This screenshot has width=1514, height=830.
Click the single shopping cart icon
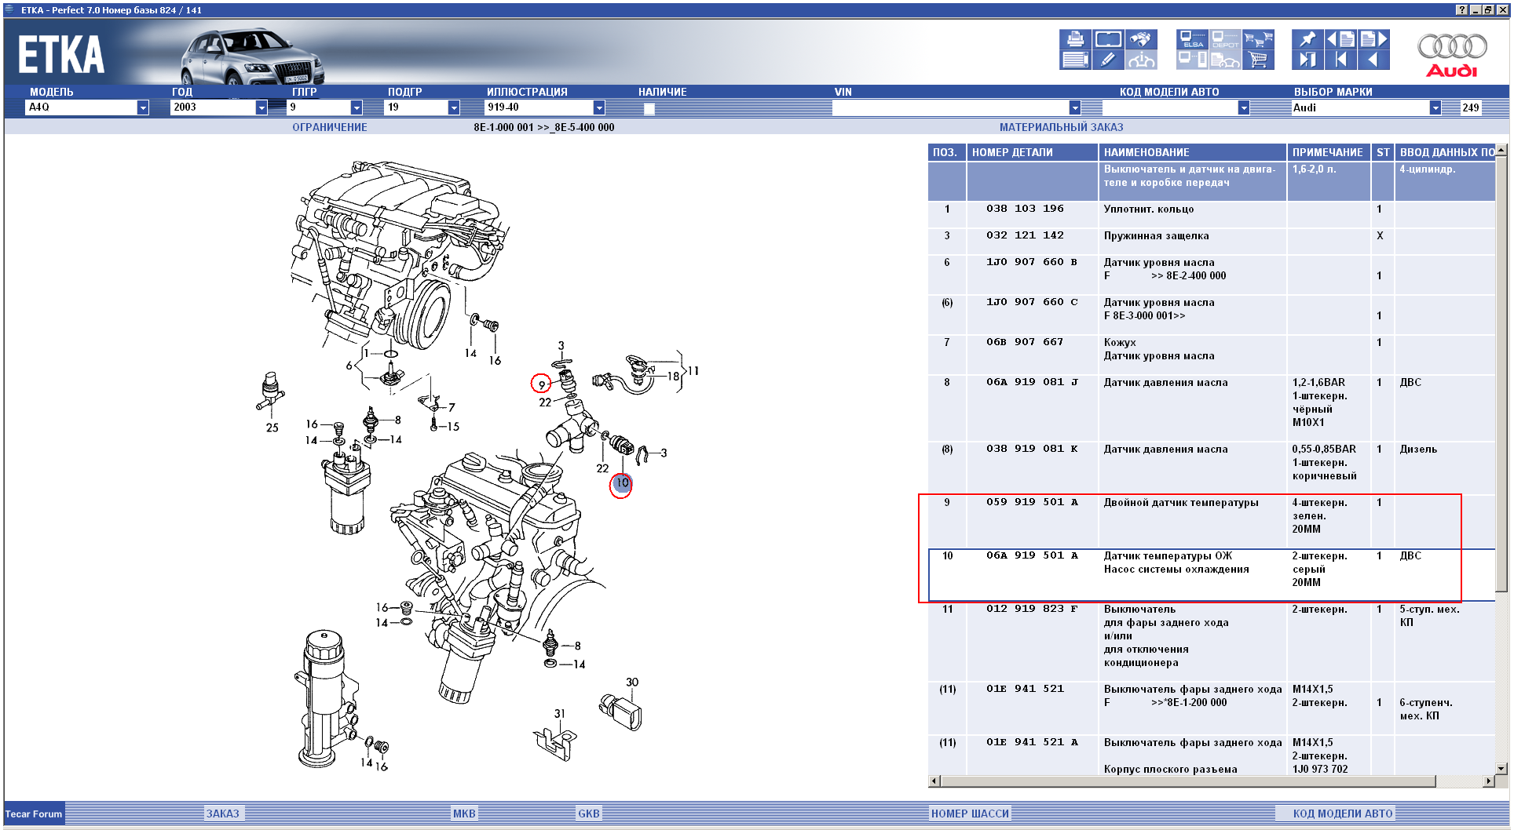point(1258,60)
